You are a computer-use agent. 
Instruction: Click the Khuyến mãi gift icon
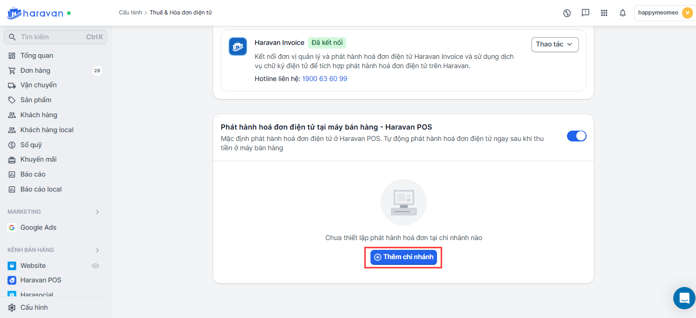pos(12,160)
